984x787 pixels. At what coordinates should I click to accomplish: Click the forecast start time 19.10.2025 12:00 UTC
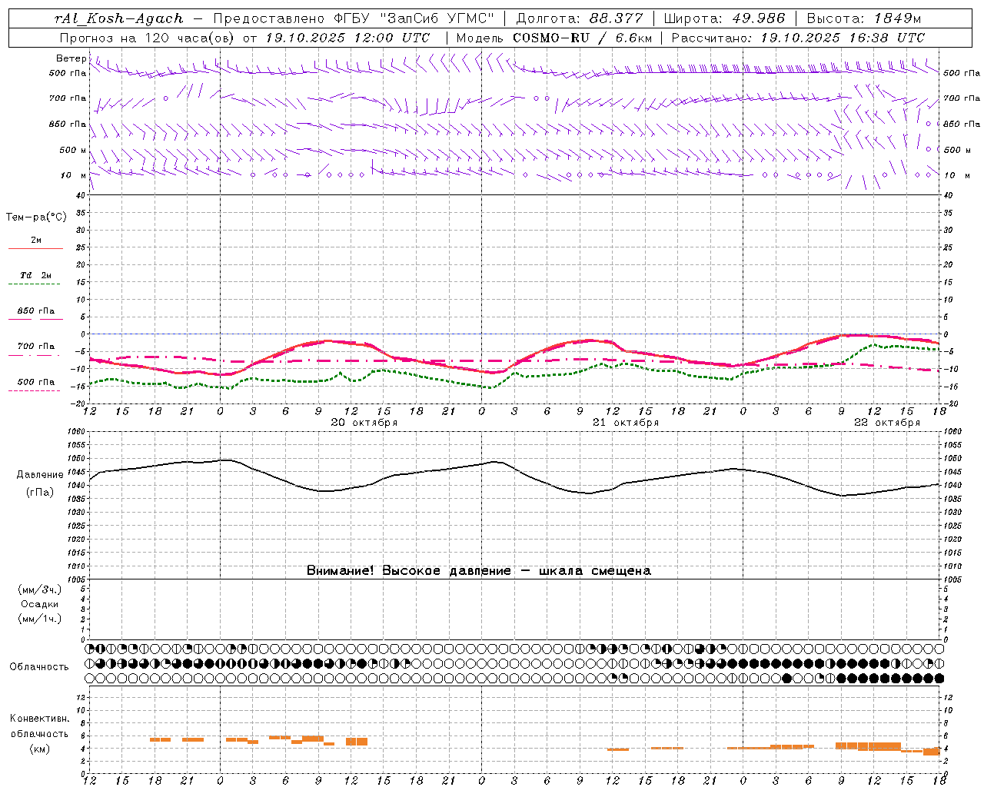pyautogui.click(x=347, y=38)
